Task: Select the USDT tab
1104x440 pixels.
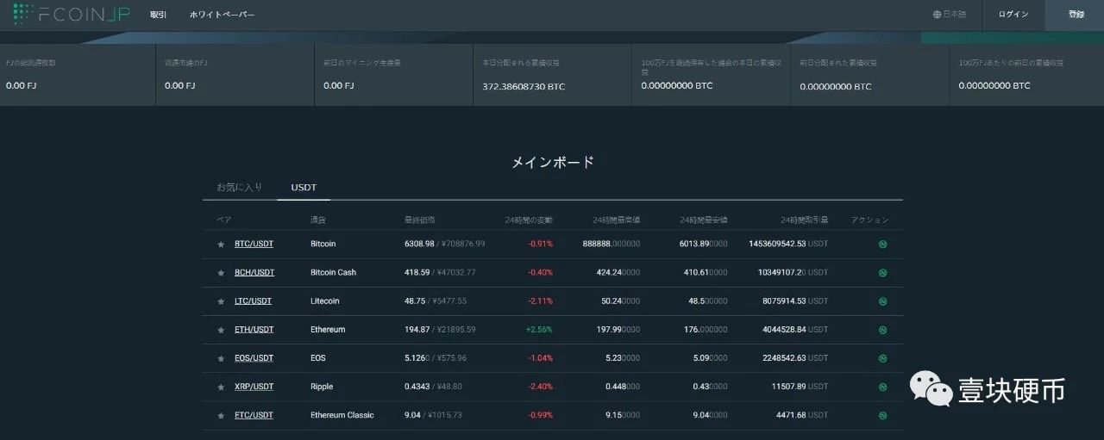Action: tap(304, 187)
